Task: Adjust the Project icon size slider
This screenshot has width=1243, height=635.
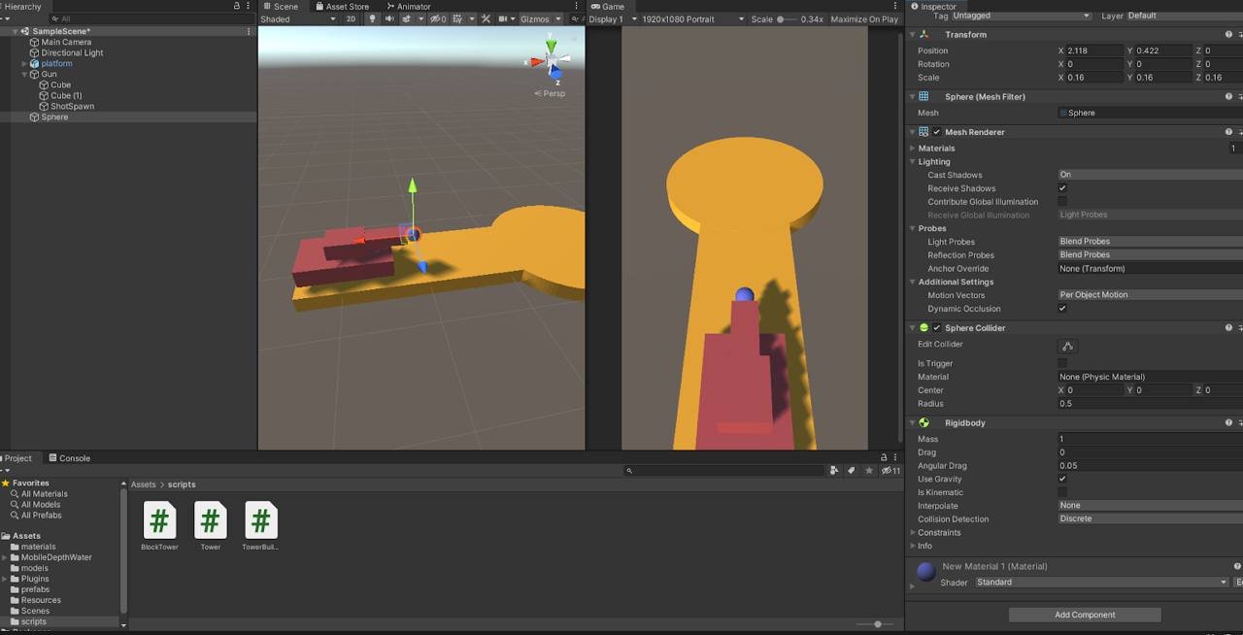Action: 876,624
